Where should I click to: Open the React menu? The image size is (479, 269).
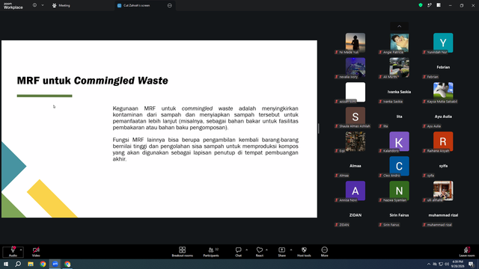pyautogui.click(x=260, y=252)
